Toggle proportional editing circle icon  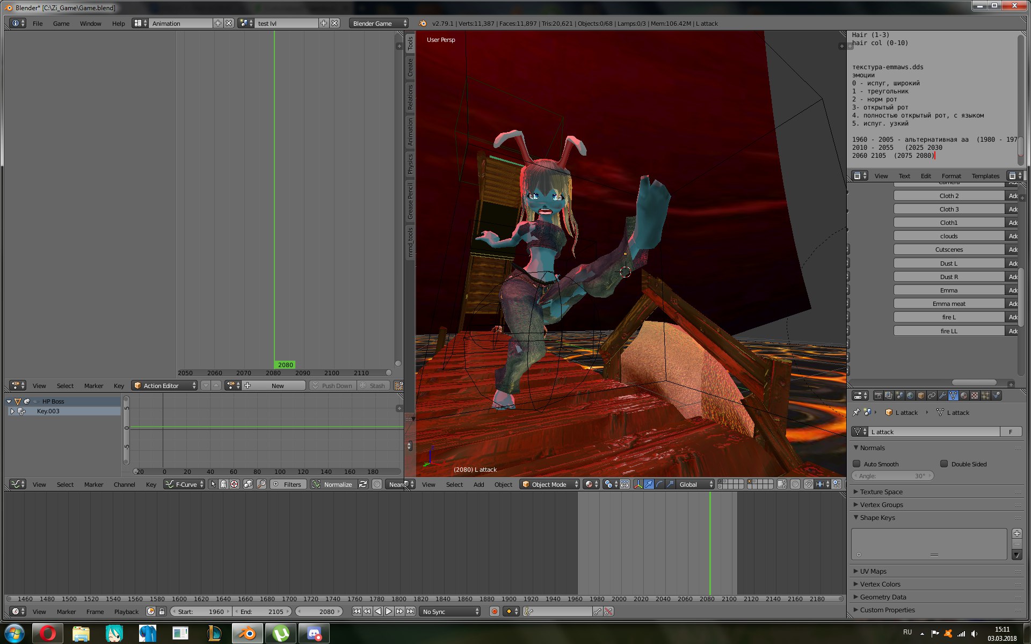795,484
